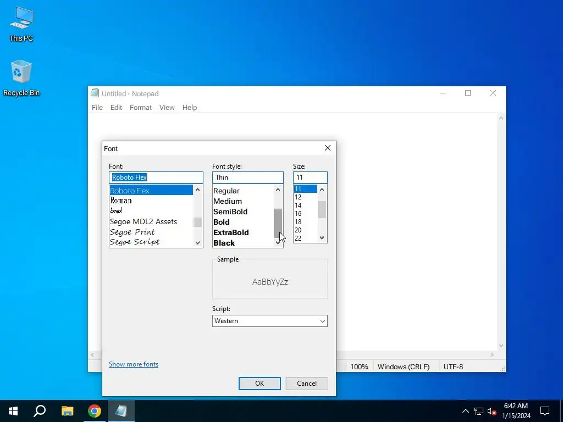Click OK in the Font dialog
This screenshot has height=422, width=563.
coord(260,383)
